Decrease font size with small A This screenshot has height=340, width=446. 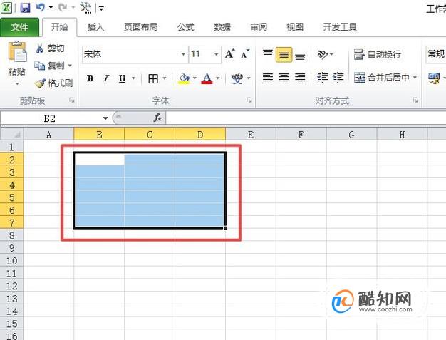pos(245,53)
